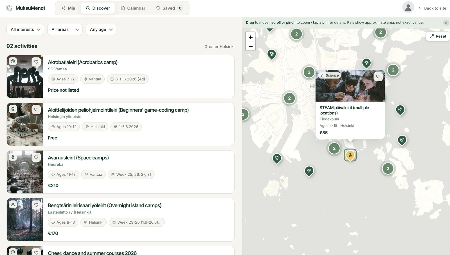Click the palette badge on Cheer dance thumbnail
This screenshot has height=255, width=450.
tap(13, 252)
